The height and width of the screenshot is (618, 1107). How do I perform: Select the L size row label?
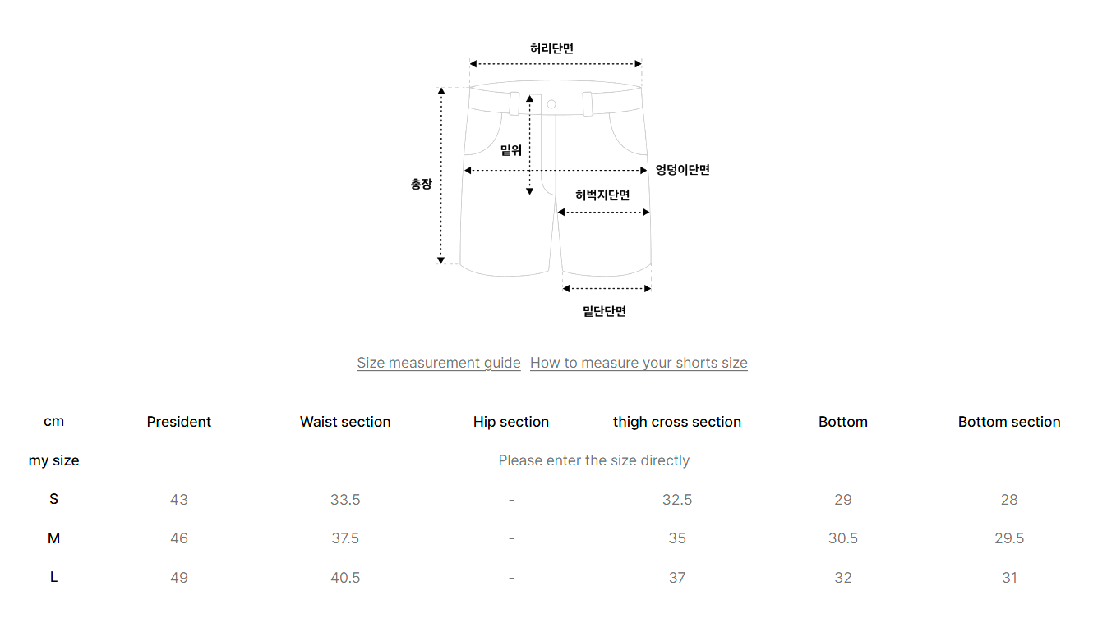54,577
